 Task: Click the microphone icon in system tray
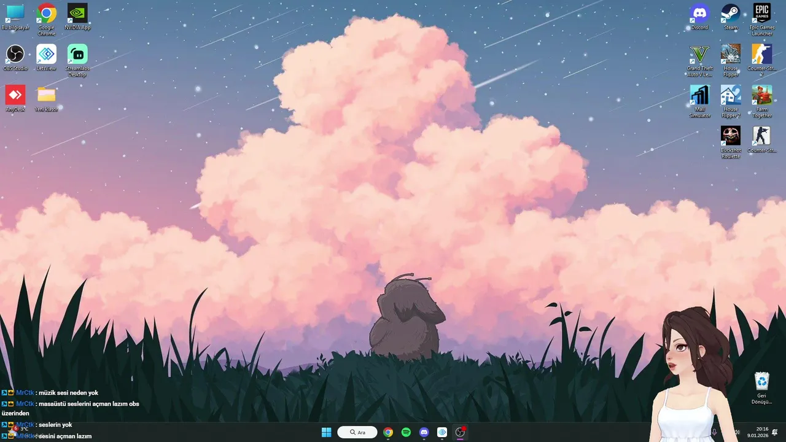714,433
